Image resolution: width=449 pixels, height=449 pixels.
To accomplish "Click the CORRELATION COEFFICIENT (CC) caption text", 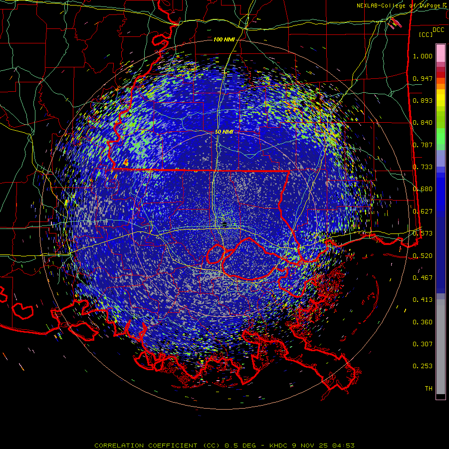I will (157, 446).
